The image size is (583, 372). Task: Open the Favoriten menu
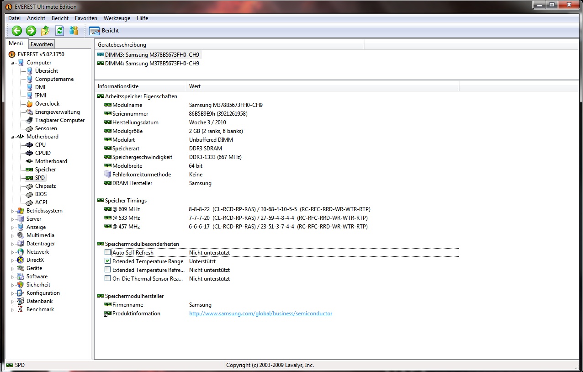pyautogui.click(x=86, y=18)
